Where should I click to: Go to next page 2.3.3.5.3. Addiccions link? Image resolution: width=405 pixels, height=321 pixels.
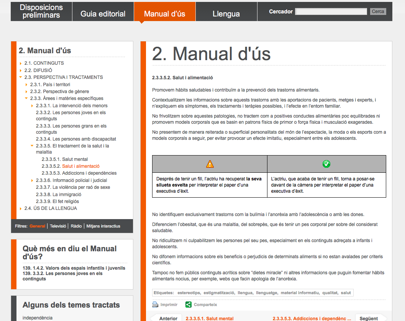tap(312, 318)
